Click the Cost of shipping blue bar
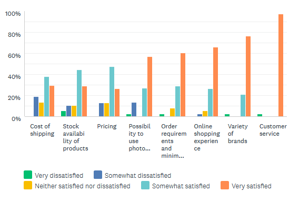The image size is (299, 202). (36, 107)
